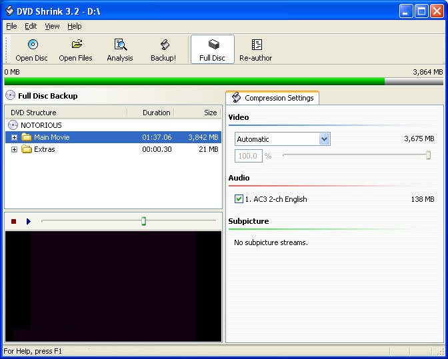Viewport: 448px width, 359px height.
Task: Click the 3,842 MB size value
Action: 203,137
